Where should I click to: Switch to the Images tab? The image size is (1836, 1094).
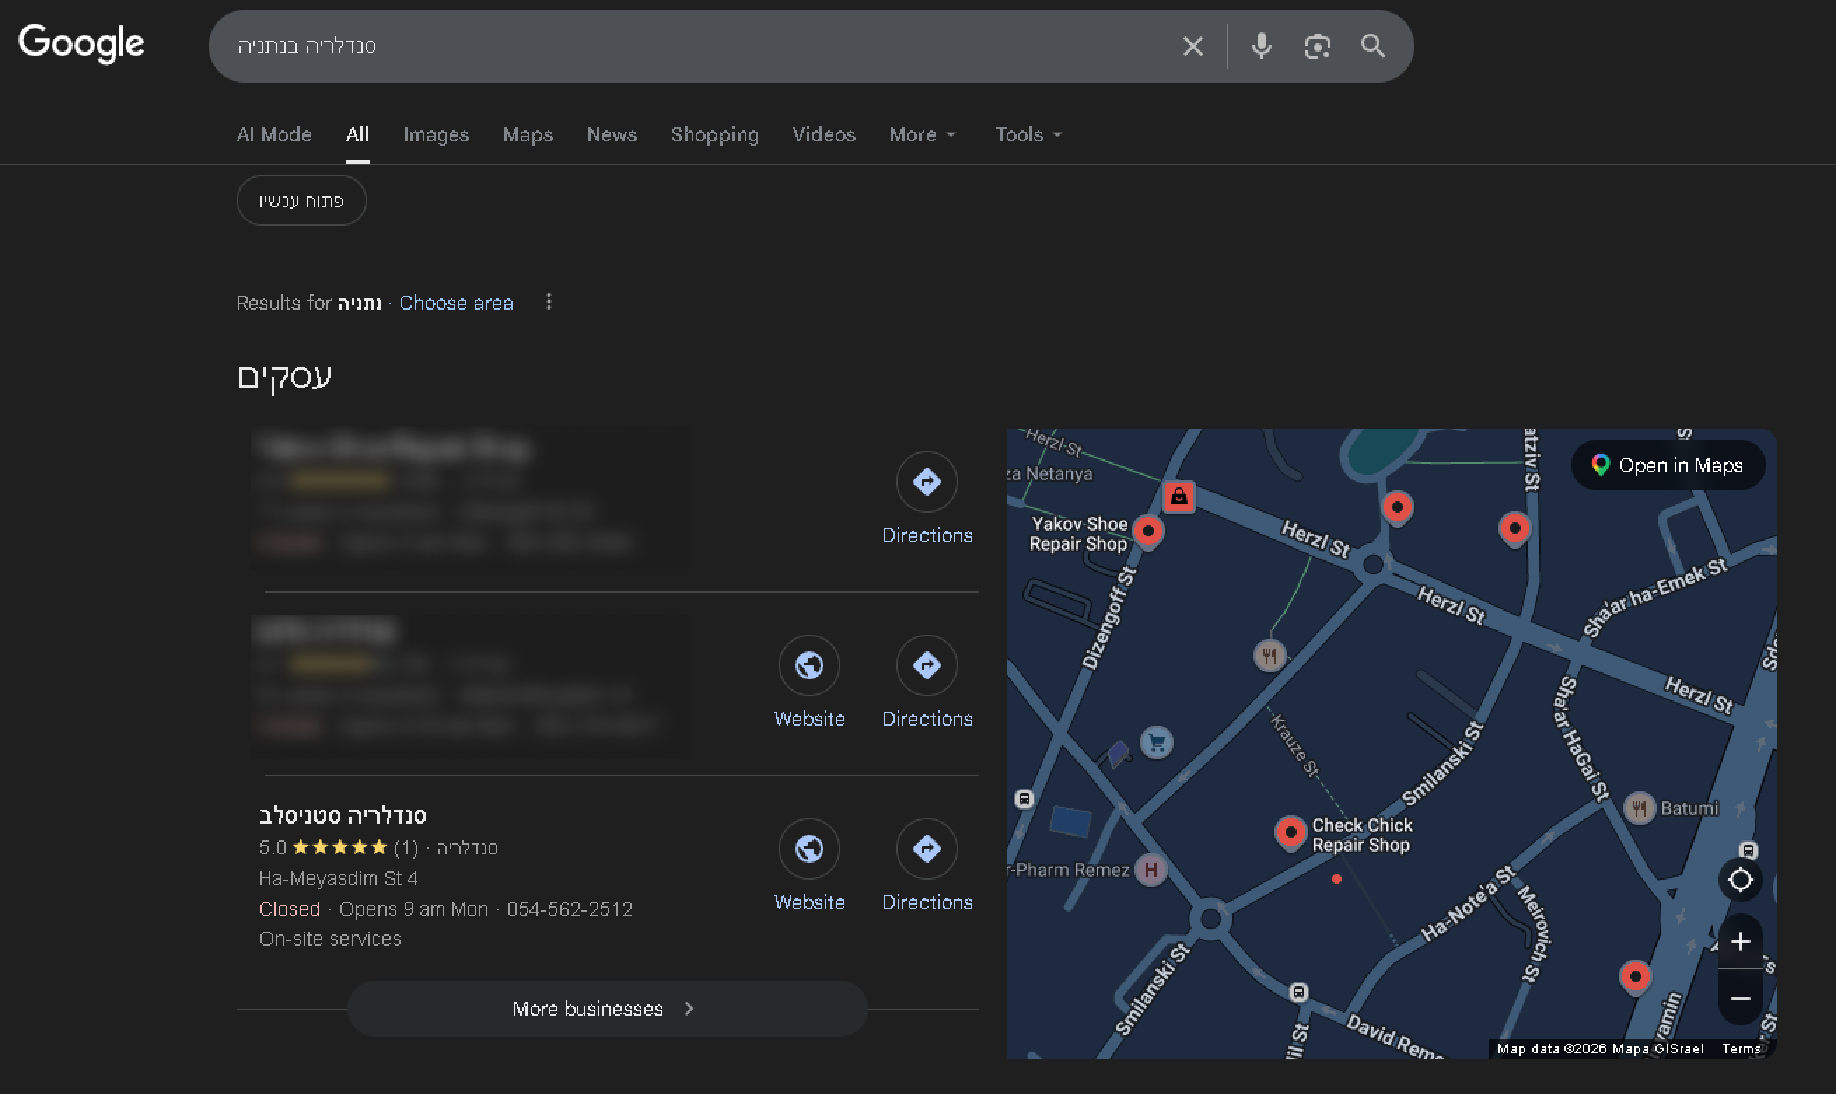point(436,135)
